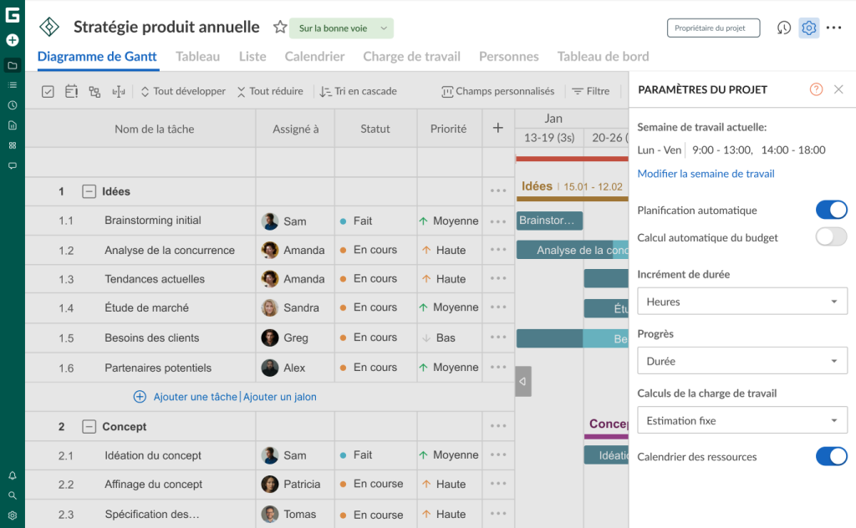Open the task list icon in the sidebar
The image size is (856, 528).
pyautogui.click(x=12, y=85)
